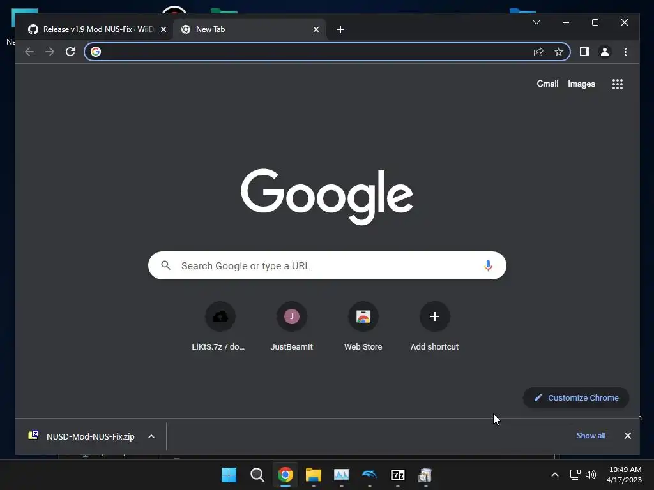The image size is (654, 490).
Task: Minimize the Chrome window
Action: coord(566,22)
